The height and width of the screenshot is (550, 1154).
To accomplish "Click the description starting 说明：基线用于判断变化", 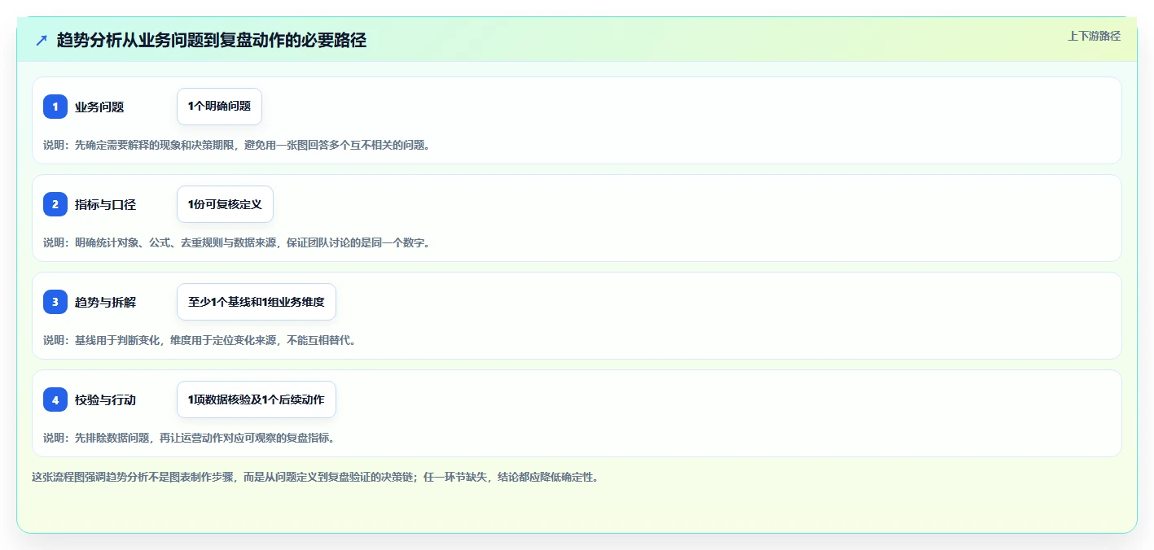I will (x=200, y=340).
